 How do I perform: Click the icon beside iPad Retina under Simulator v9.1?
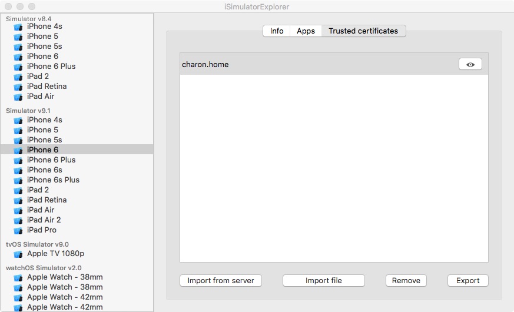18,201
